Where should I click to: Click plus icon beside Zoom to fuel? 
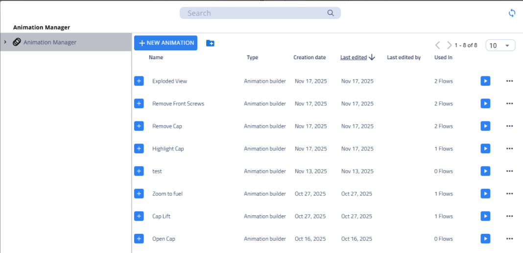point(139,194)
